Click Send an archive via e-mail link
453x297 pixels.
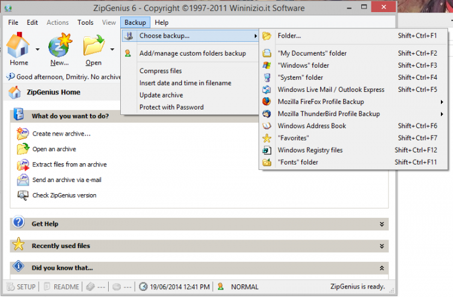click(66, 180)
